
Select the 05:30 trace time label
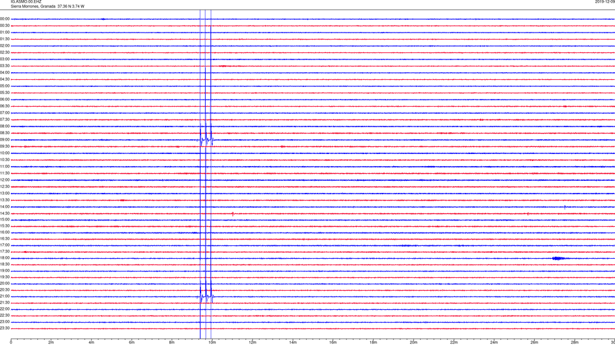[x=4, y=93]
